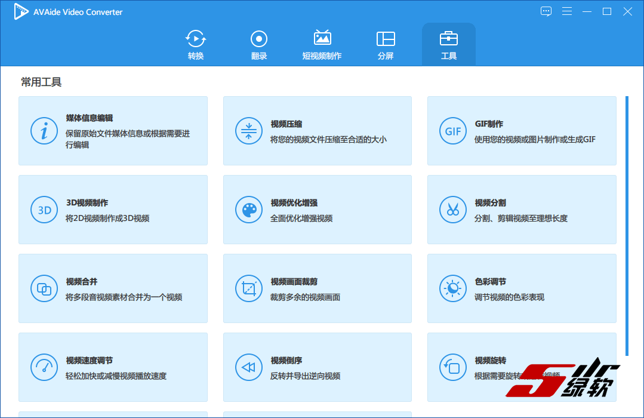This screenshot has width=644, height=418.
Task: Select the 视频旋转 rotate icon
Action: 453,367
